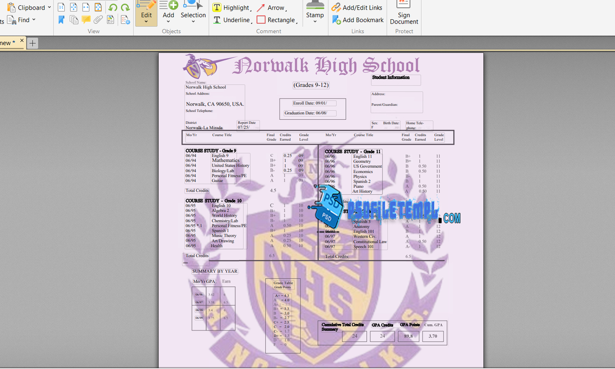Click the 'Cum. GPA' value 3.70
The image size is (615, 369).
(x=433, y=336)
